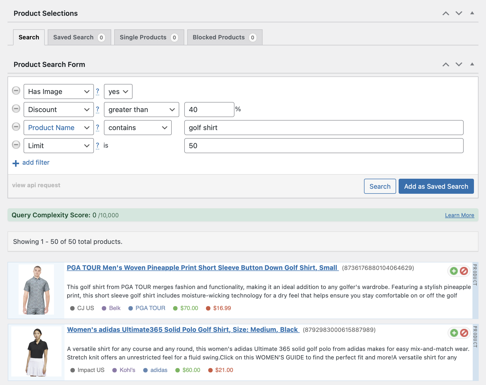Open Women's adidas Ultimate365 Polo link
This screenshot has width=486, height=385.
183,330
